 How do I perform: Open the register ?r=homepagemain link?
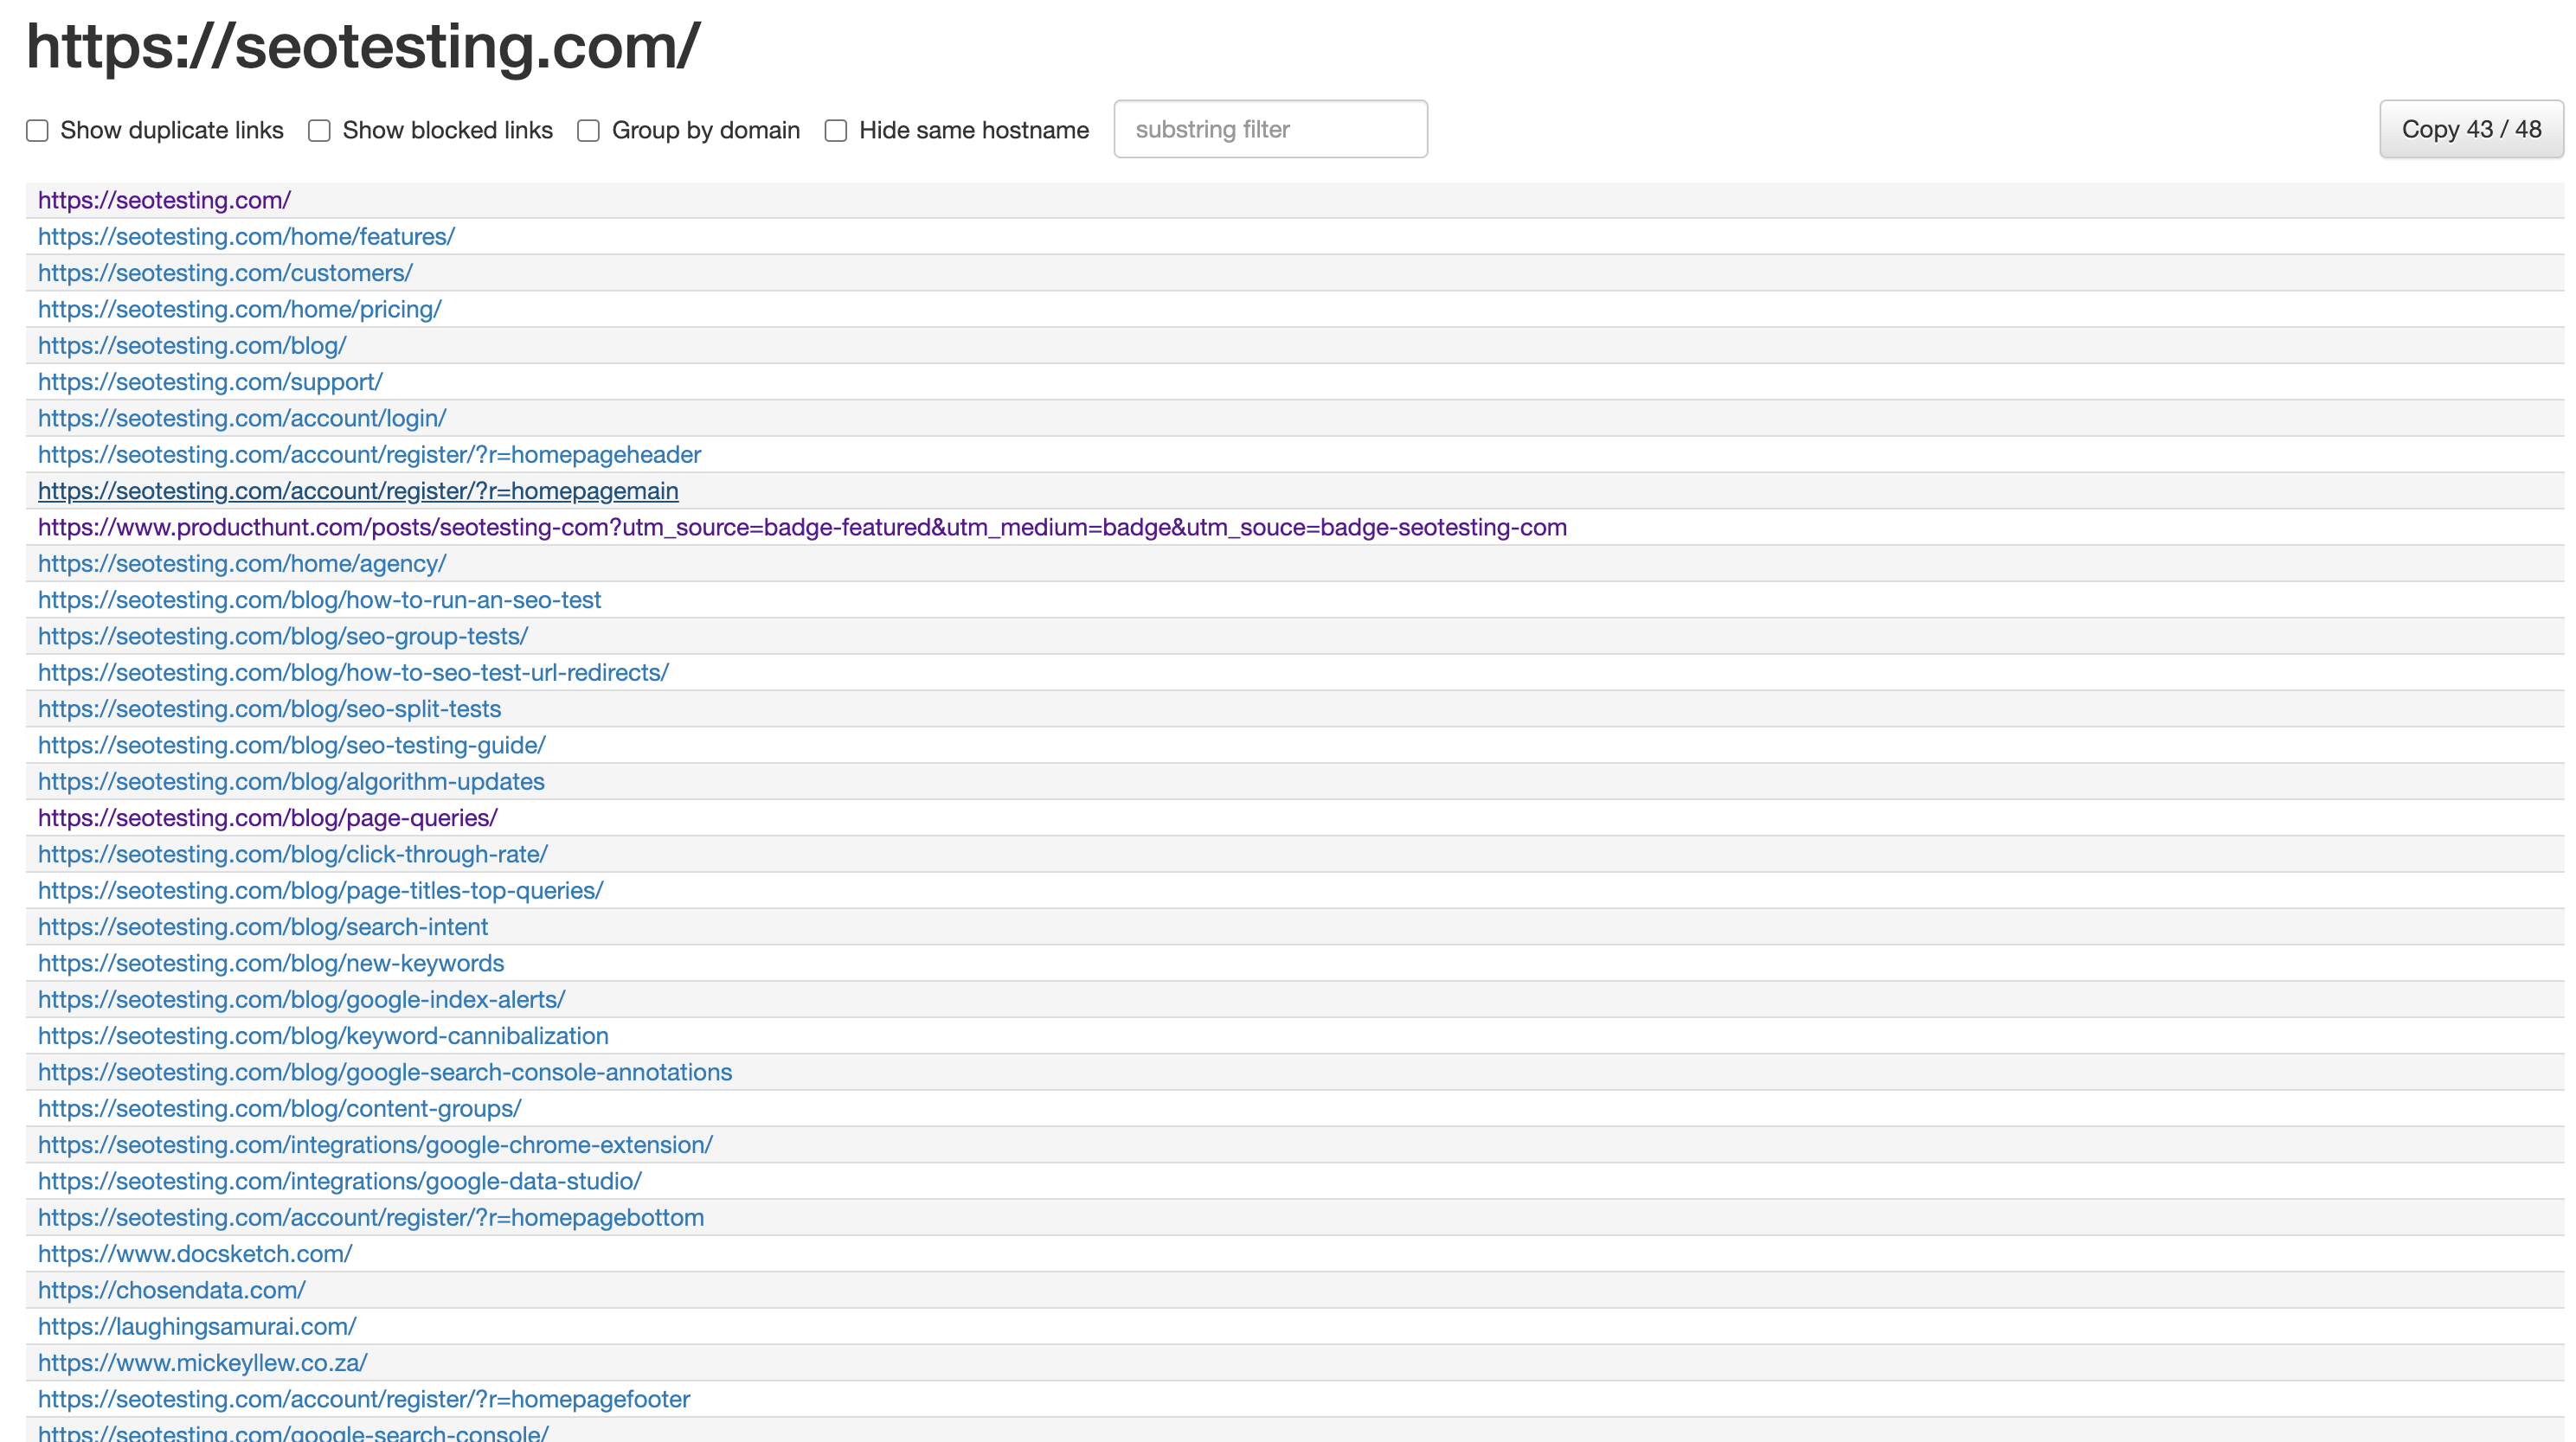tap(358, 491)
